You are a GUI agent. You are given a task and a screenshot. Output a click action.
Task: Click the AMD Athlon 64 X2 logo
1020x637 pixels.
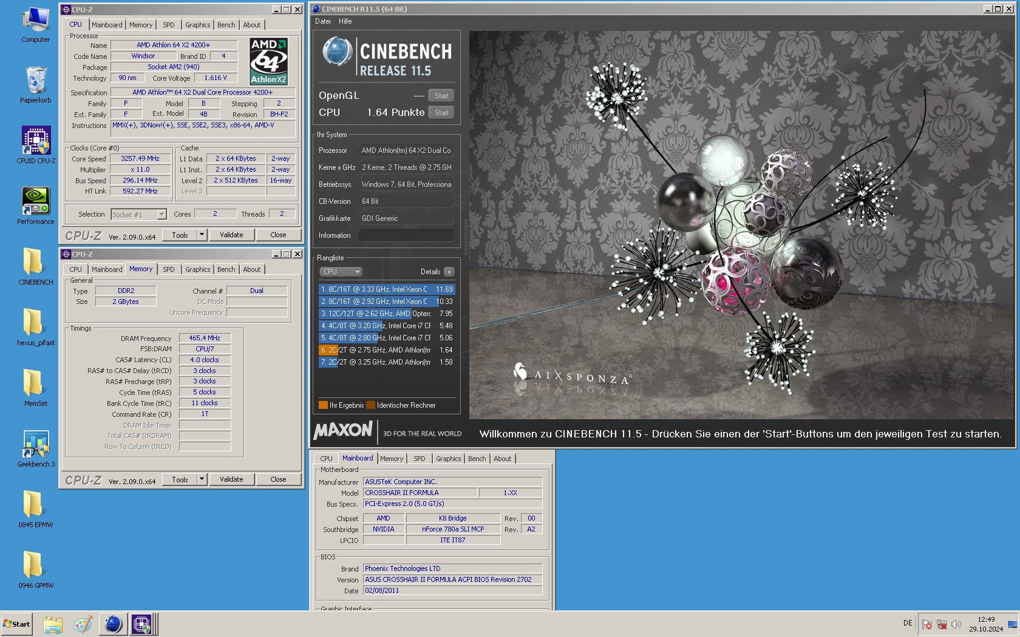(268, 61)
